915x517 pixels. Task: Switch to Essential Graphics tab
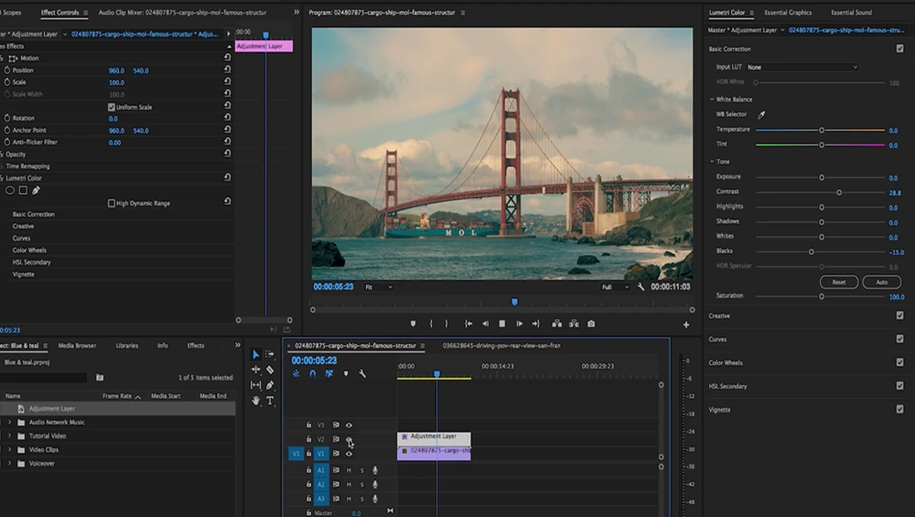point(788,12)
